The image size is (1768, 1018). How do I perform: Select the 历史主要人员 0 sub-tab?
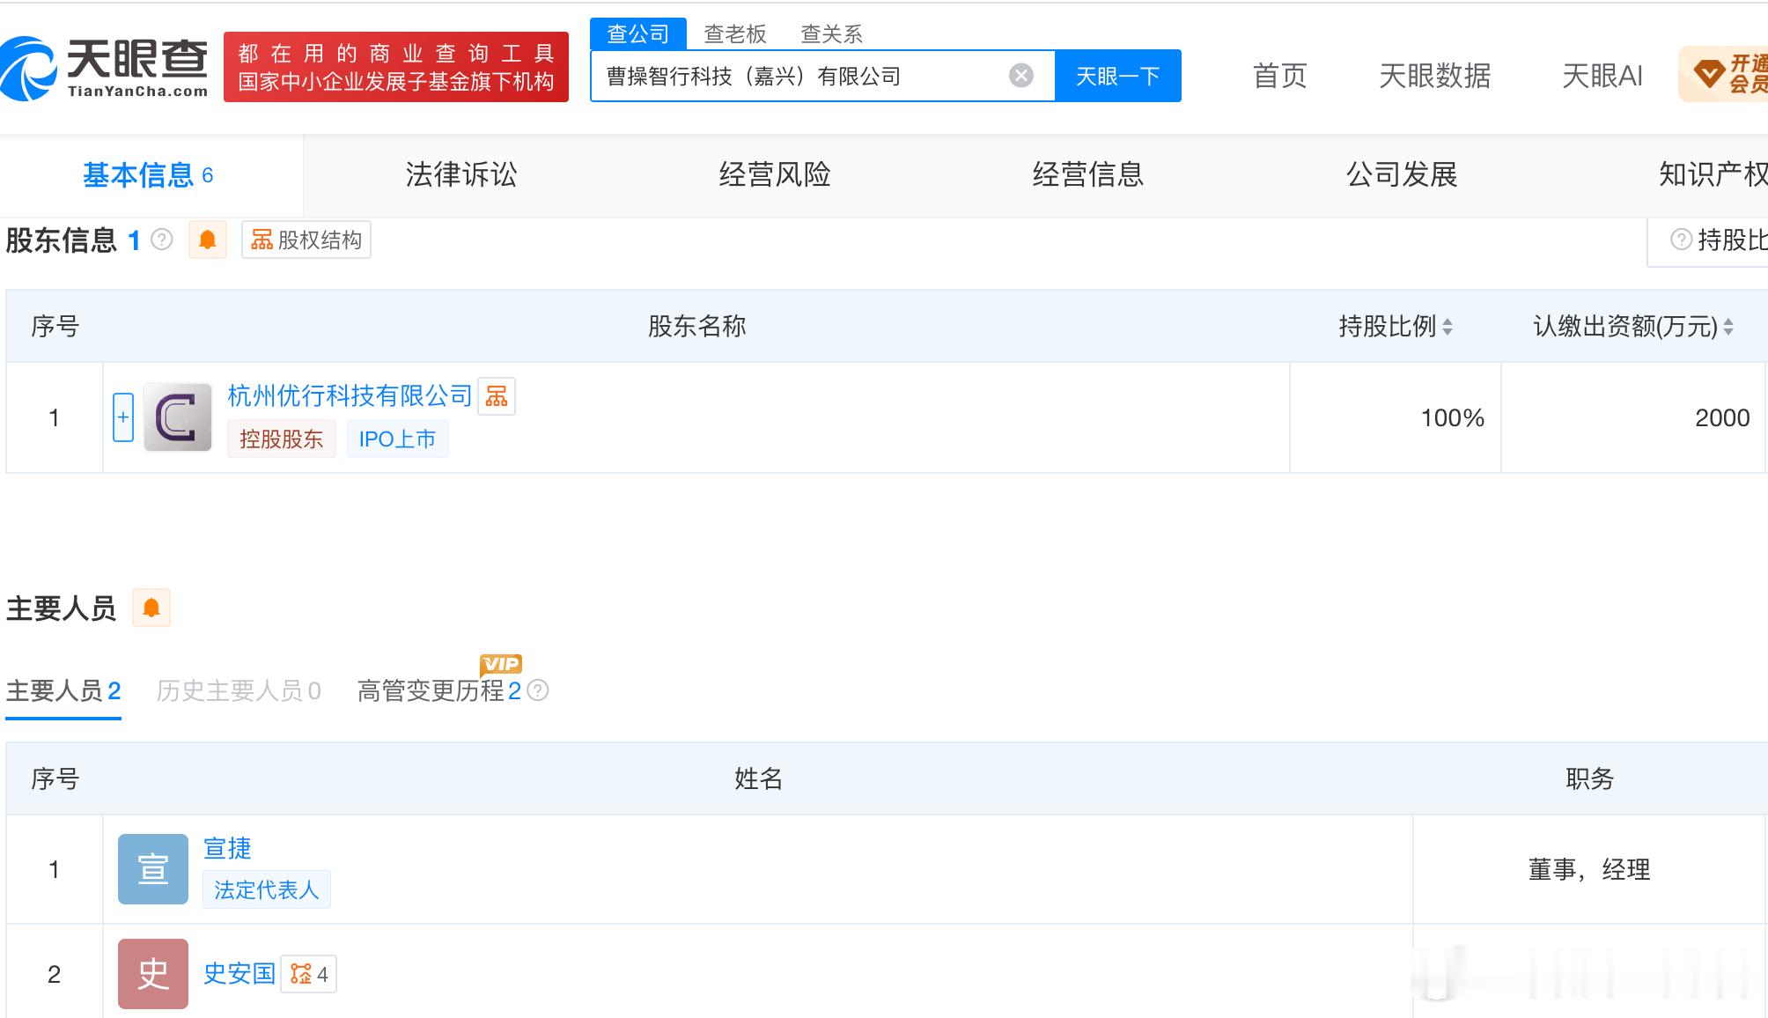point(239,691)
